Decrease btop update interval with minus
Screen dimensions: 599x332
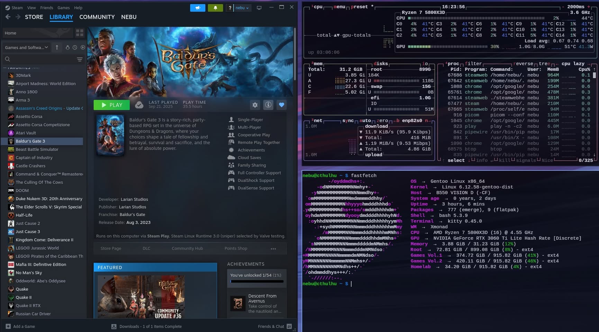tap(563, 7)
